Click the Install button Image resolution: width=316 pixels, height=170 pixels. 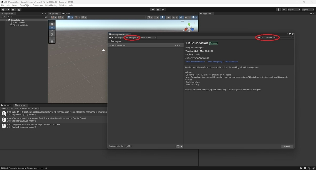tap(287, 147)
